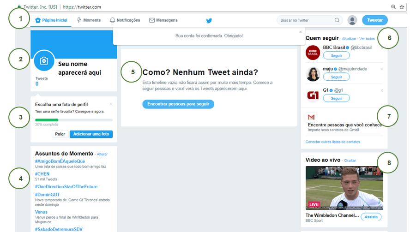Click the Adicionar uma foto button
The width and height of the screenshot is (410, 232).
click(91, 134)
